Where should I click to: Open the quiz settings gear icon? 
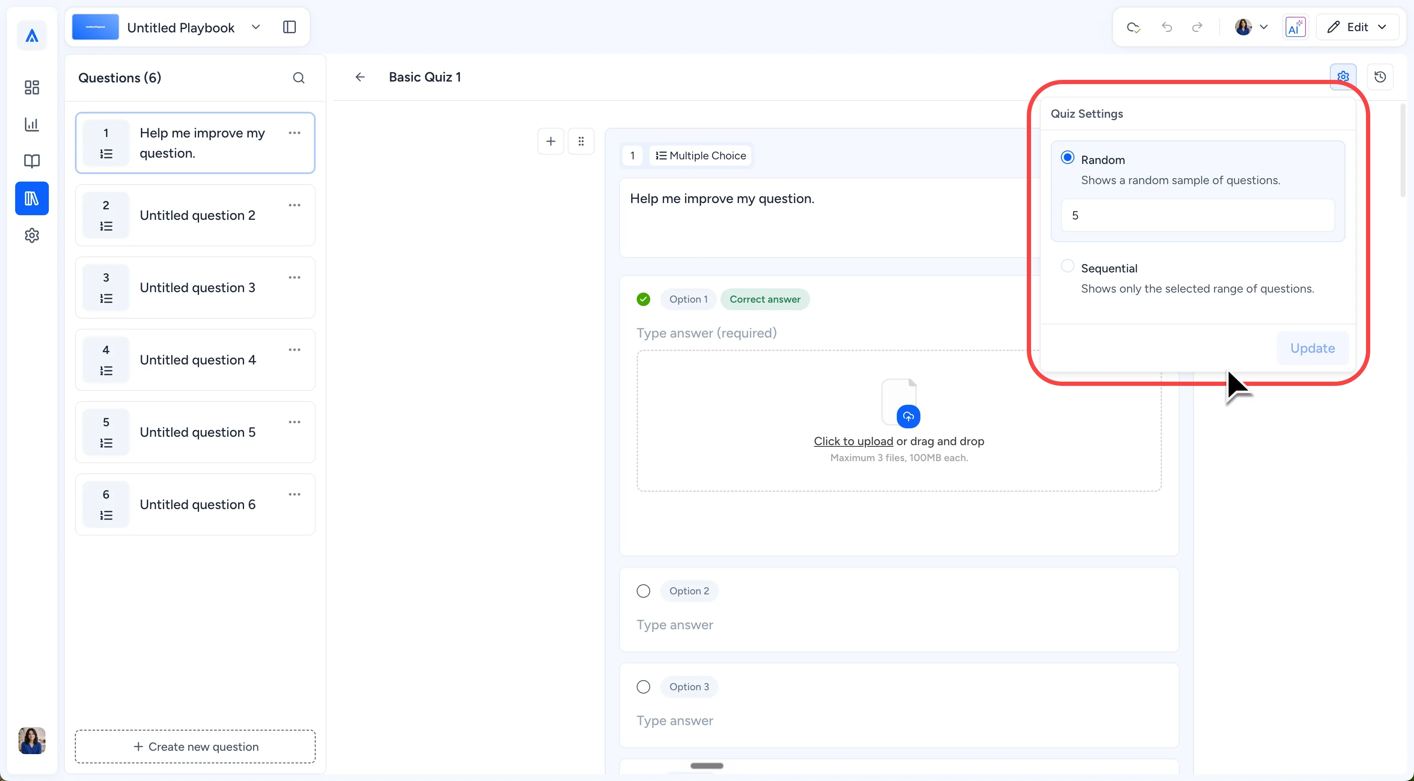(1343, 77)
